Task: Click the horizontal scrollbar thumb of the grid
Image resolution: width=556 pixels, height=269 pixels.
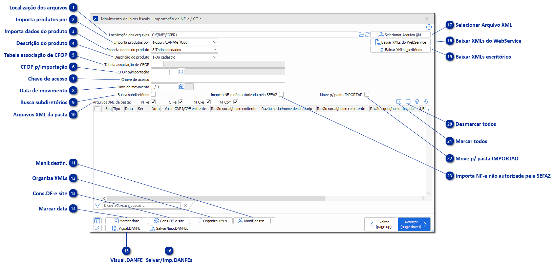Action: click(216, 198)
